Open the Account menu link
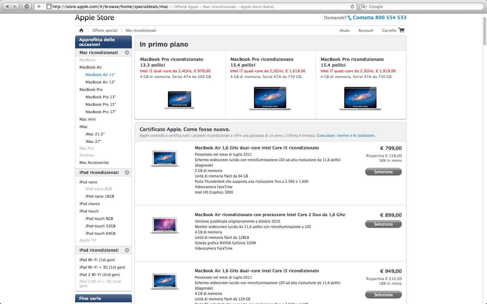The height and width of the screenshot is (304, 487). pyautogui.click(x=366, y=30)
